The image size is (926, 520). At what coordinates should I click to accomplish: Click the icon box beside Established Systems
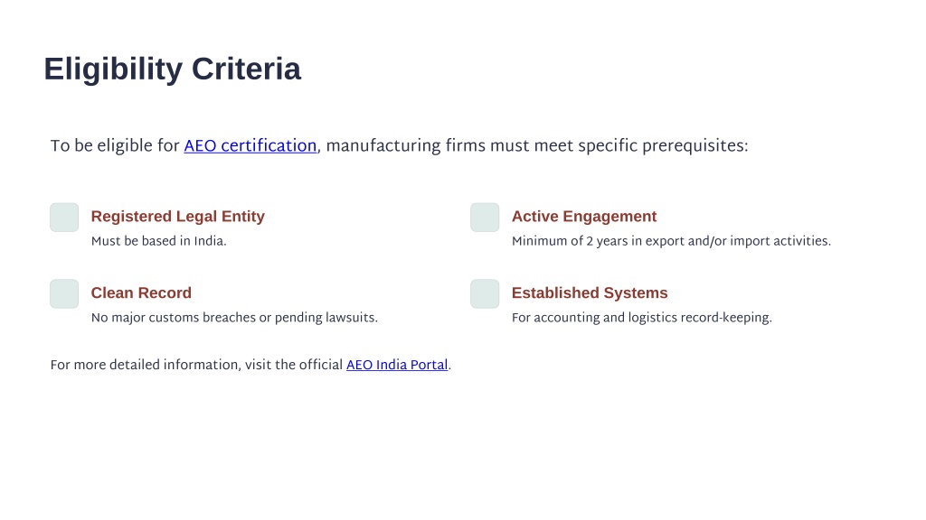pos(485,293)
